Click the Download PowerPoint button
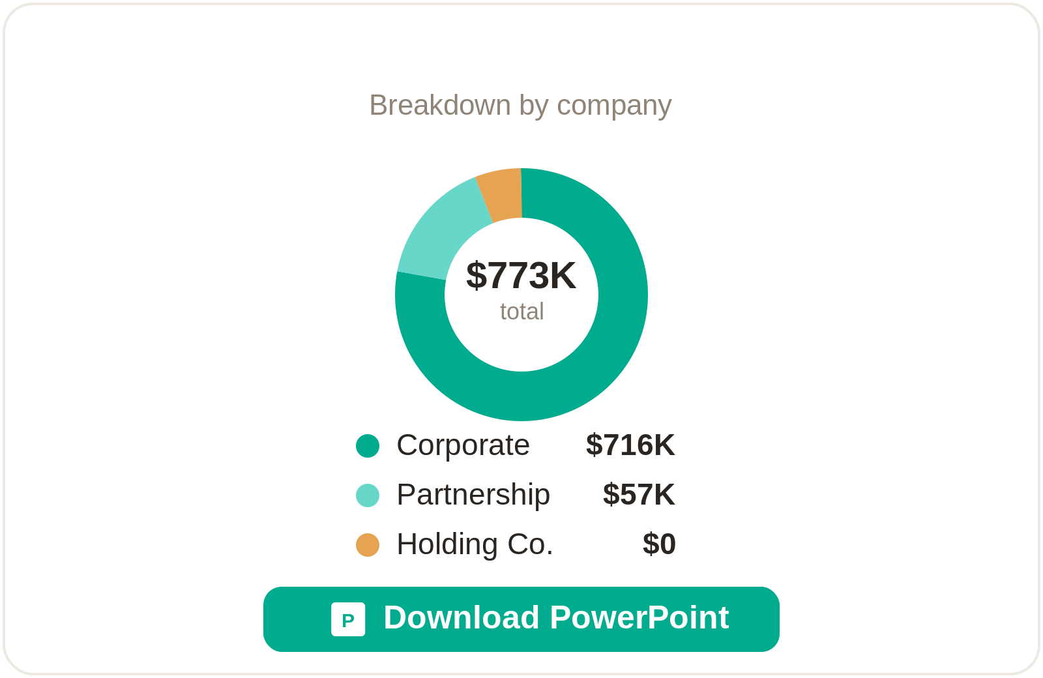Screen dimensions: 1043x678 click(521, 619)
